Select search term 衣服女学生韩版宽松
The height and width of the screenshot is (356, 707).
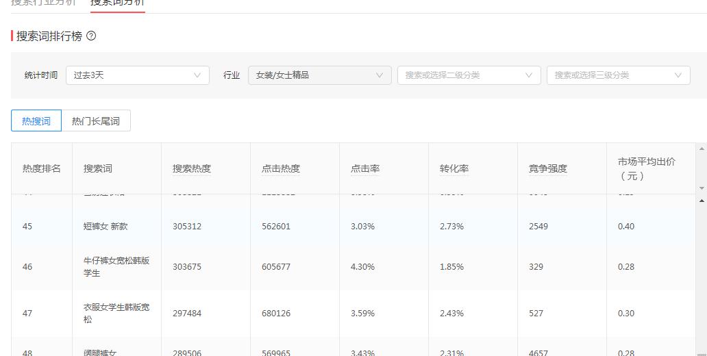[116, 313]
